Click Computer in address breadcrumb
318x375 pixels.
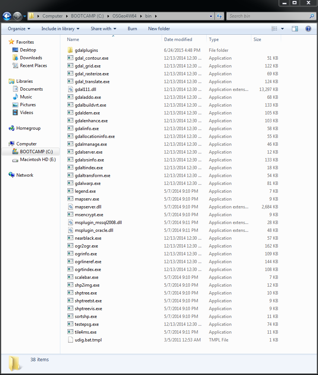click(x=53, y=16)
